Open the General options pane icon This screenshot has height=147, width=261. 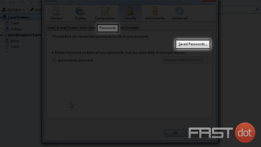56,11
